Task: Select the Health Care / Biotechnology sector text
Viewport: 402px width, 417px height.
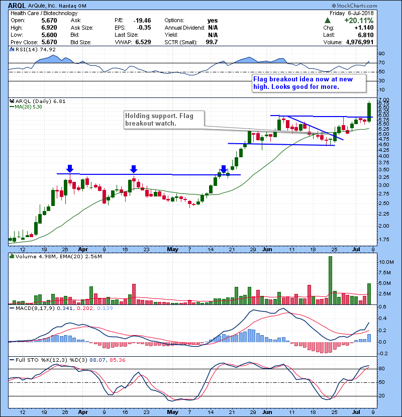Action: tap(44, 13)
